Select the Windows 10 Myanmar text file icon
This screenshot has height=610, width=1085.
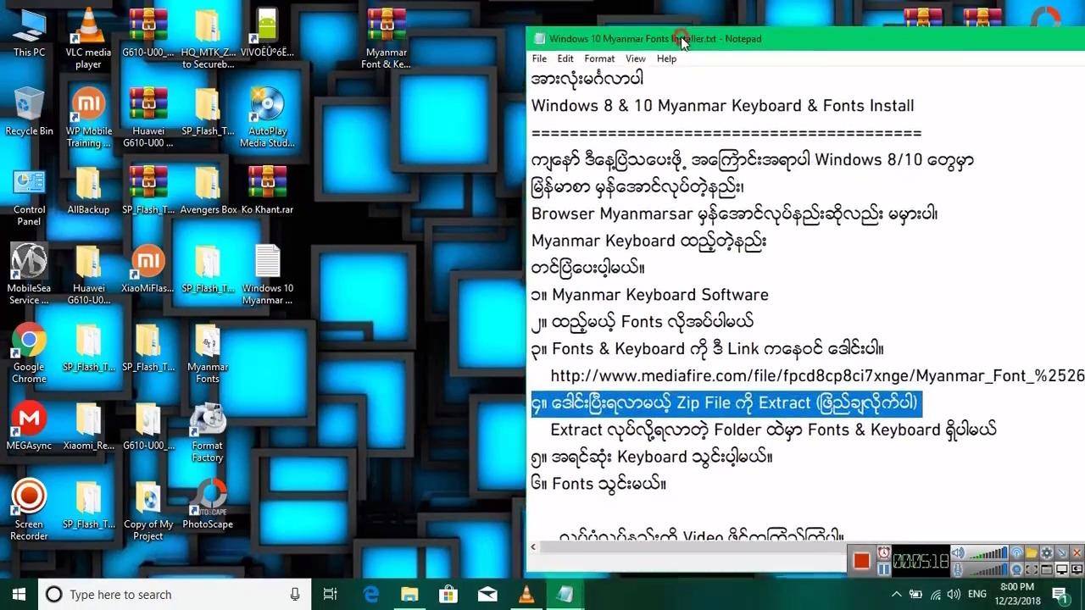tap(267, 274)
